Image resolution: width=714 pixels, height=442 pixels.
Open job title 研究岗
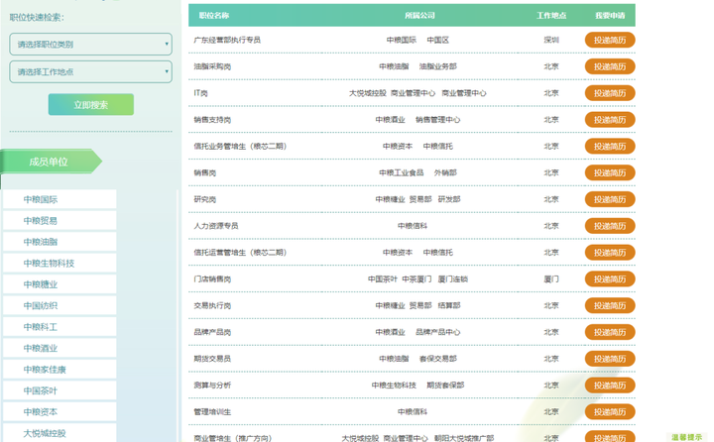(x=205, y=199)
